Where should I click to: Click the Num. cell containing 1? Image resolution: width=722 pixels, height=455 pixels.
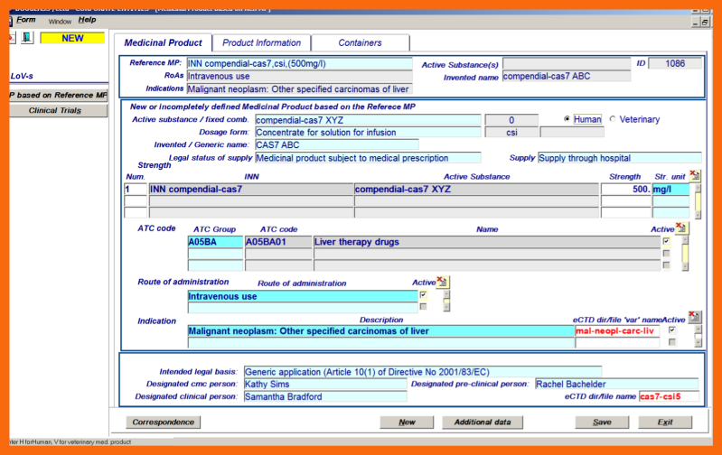136,189
